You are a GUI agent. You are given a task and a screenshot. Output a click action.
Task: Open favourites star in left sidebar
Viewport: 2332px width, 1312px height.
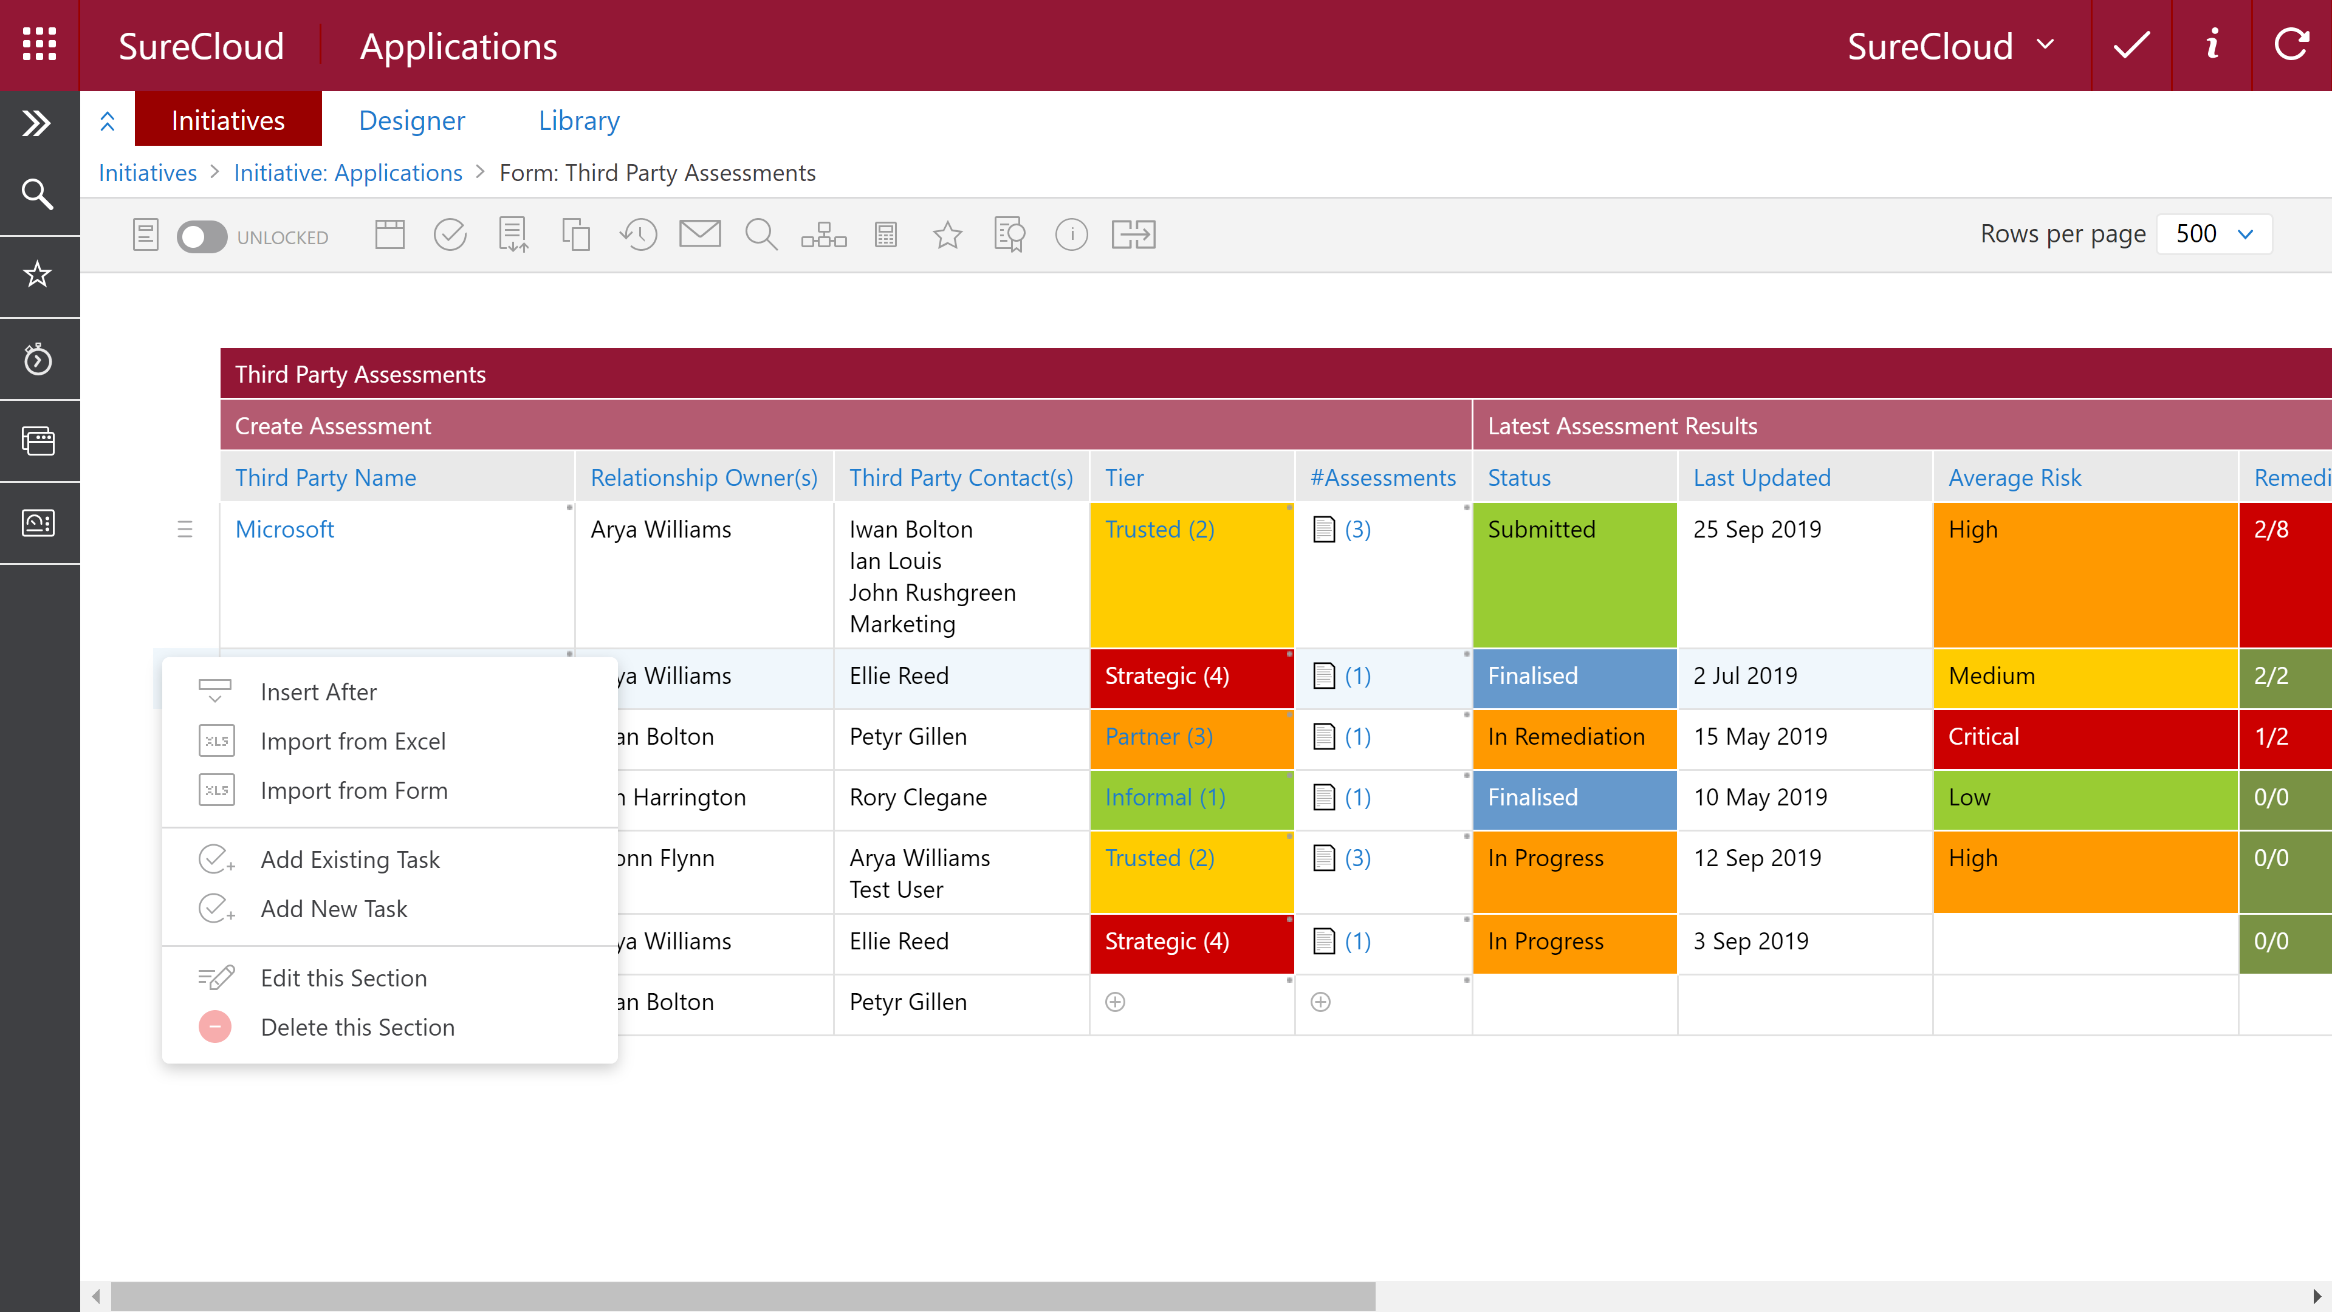pos(37,274)
